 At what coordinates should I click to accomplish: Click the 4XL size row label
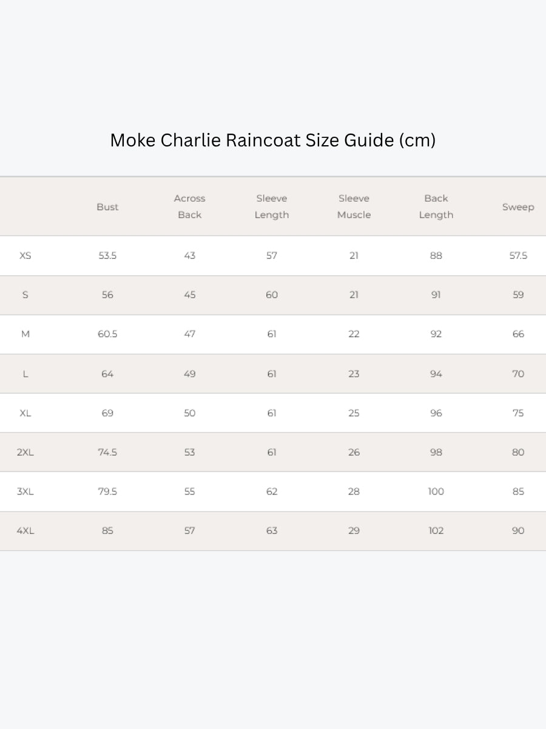pyautogui.click(x=25, y=531)
